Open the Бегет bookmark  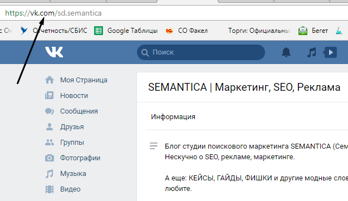[x=313, y=31]
